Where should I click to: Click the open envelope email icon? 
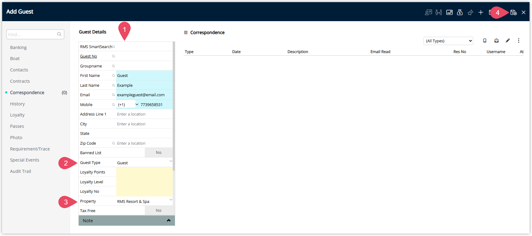(x=496, y=40)
